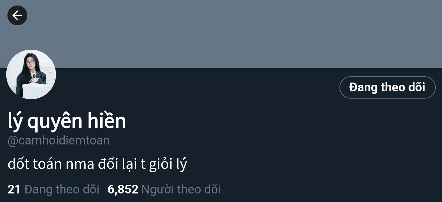Open the 21 following count
The width and height of the screenshot is (442, 202).
coord(14,189)
